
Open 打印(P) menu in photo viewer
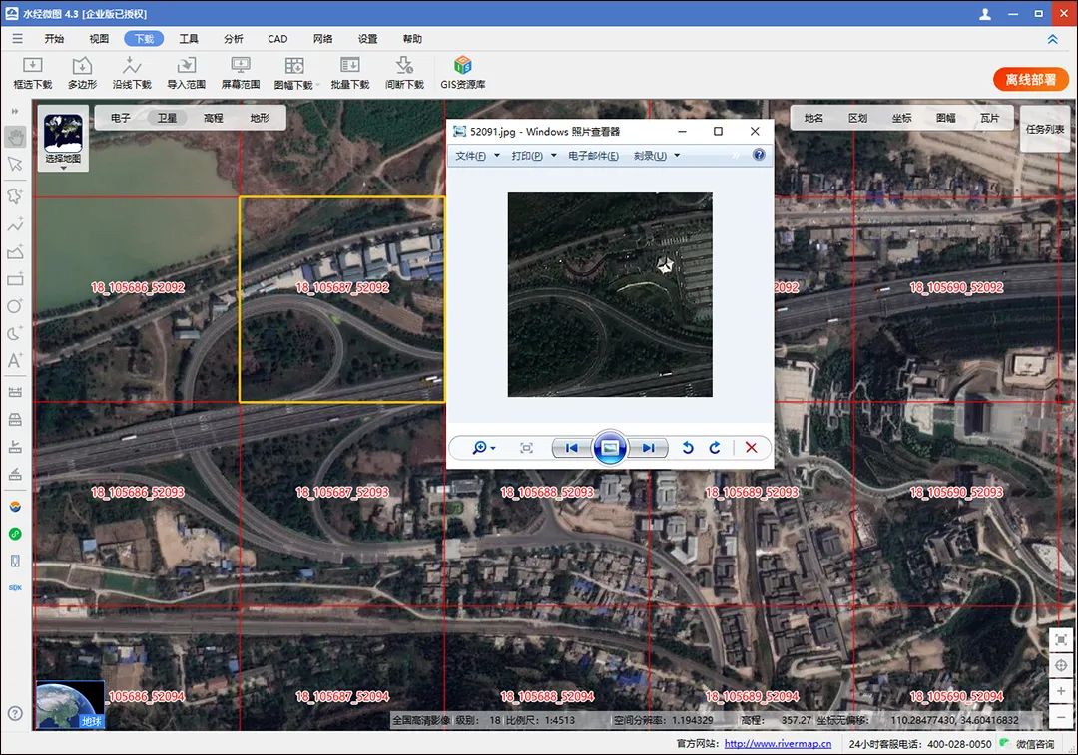click(x=533, y=156)
